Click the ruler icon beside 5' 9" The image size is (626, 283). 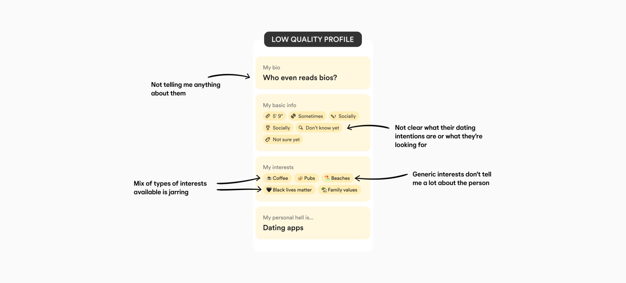point(268,116)
